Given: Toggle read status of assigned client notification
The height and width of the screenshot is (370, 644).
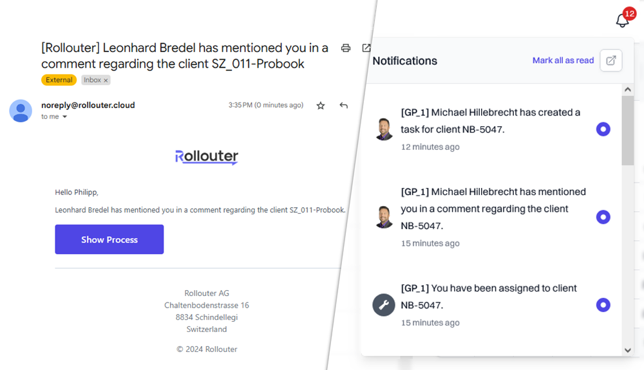Looking at the screenshot, I should click(x=603, y=305).
